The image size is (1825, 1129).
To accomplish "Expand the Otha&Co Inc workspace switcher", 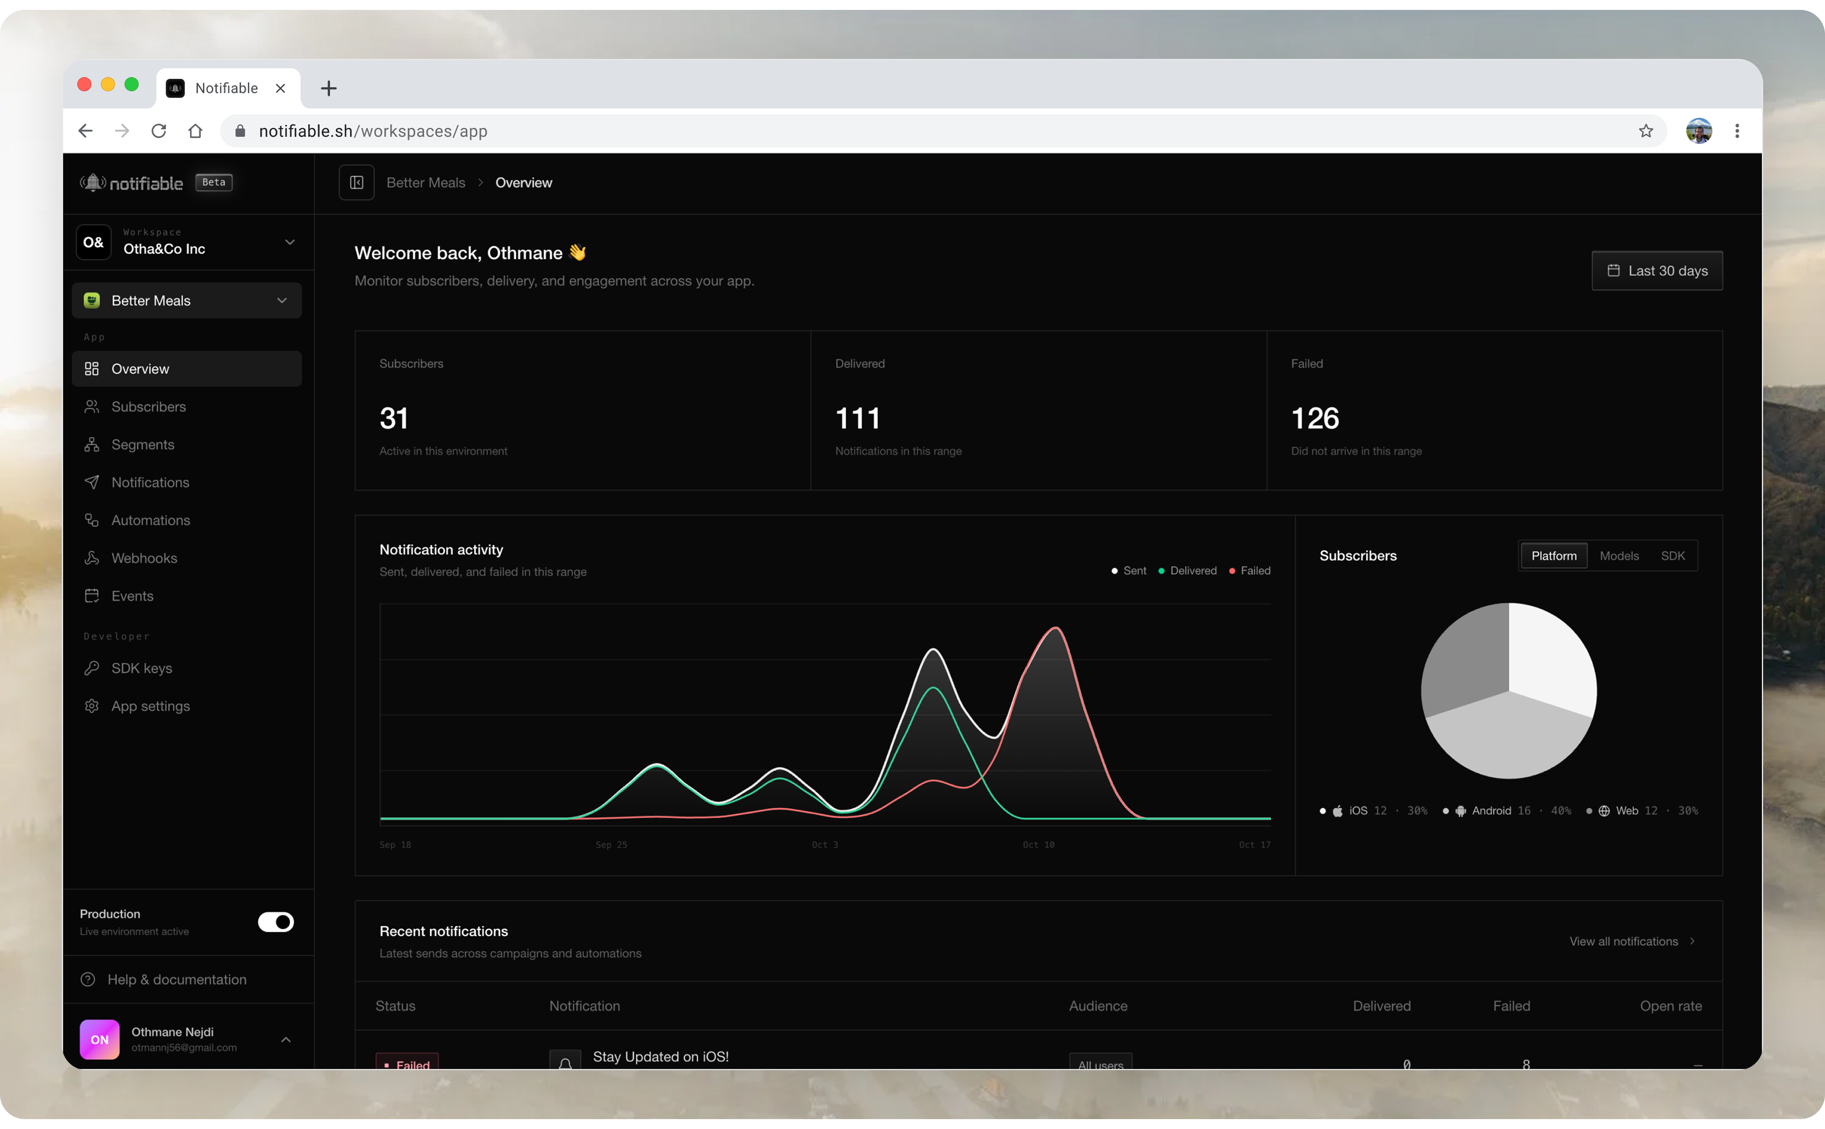I will tap(188, 243).
